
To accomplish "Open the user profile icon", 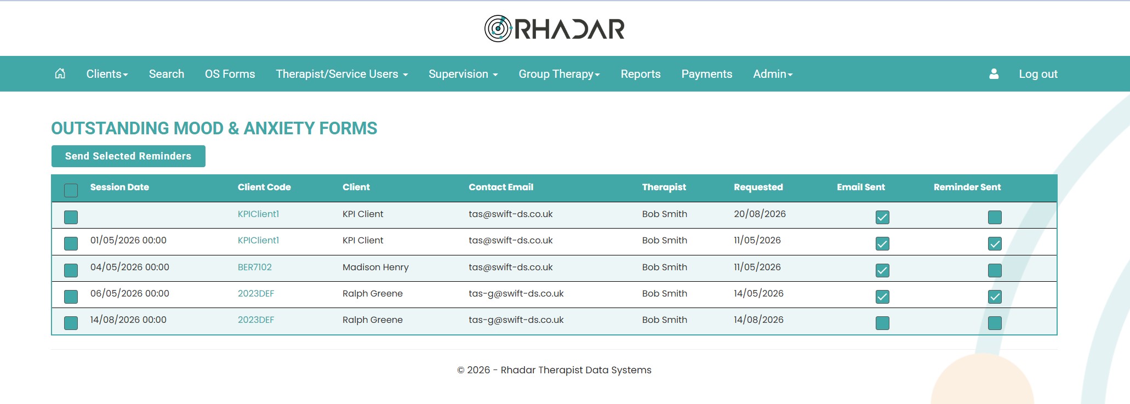I will point(994,73).
